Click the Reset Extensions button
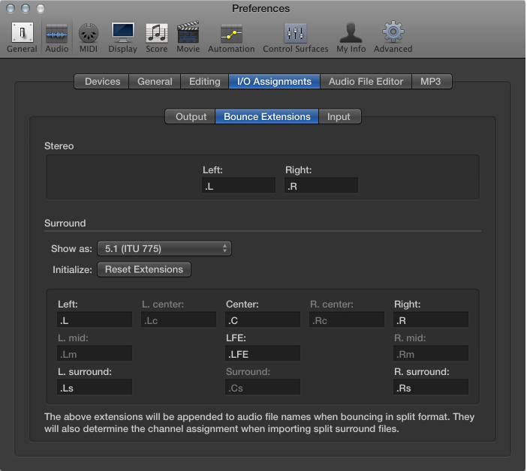 (144, 269)
